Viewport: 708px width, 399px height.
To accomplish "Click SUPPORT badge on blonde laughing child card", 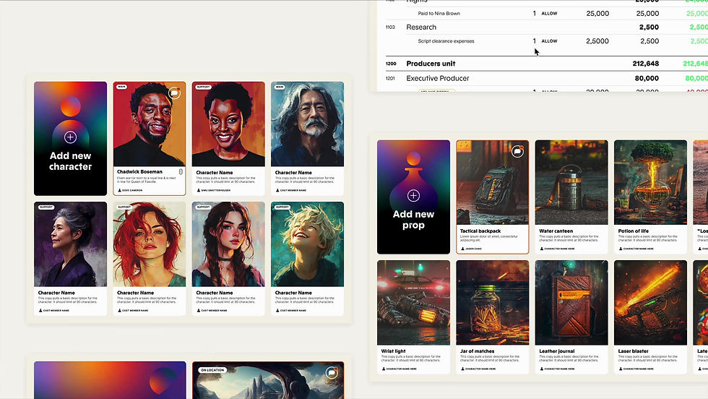I will click(x=282, y=207).
